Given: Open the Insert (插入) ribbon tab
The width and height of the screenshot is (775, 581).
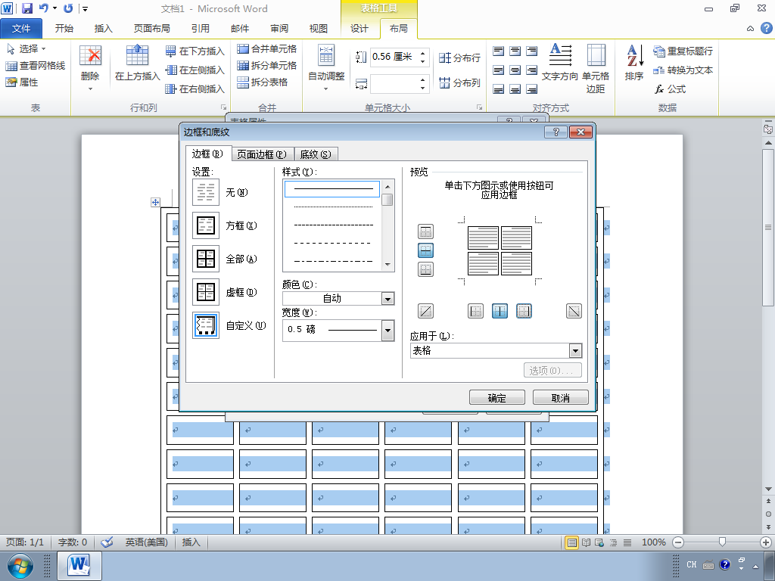Looking at the screenshot, I should [103, 29].
